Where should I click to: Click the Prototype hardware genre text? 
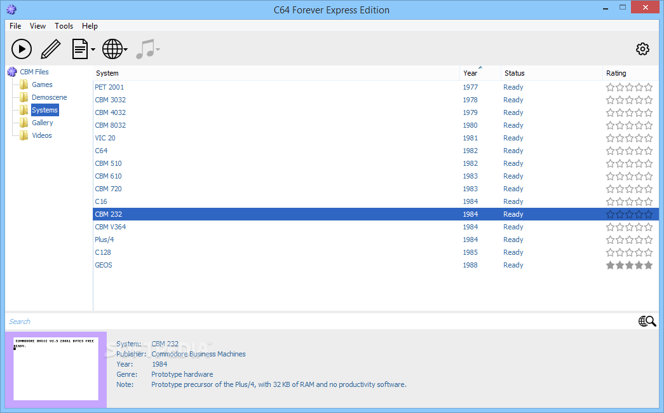click(x=182, y=374)
